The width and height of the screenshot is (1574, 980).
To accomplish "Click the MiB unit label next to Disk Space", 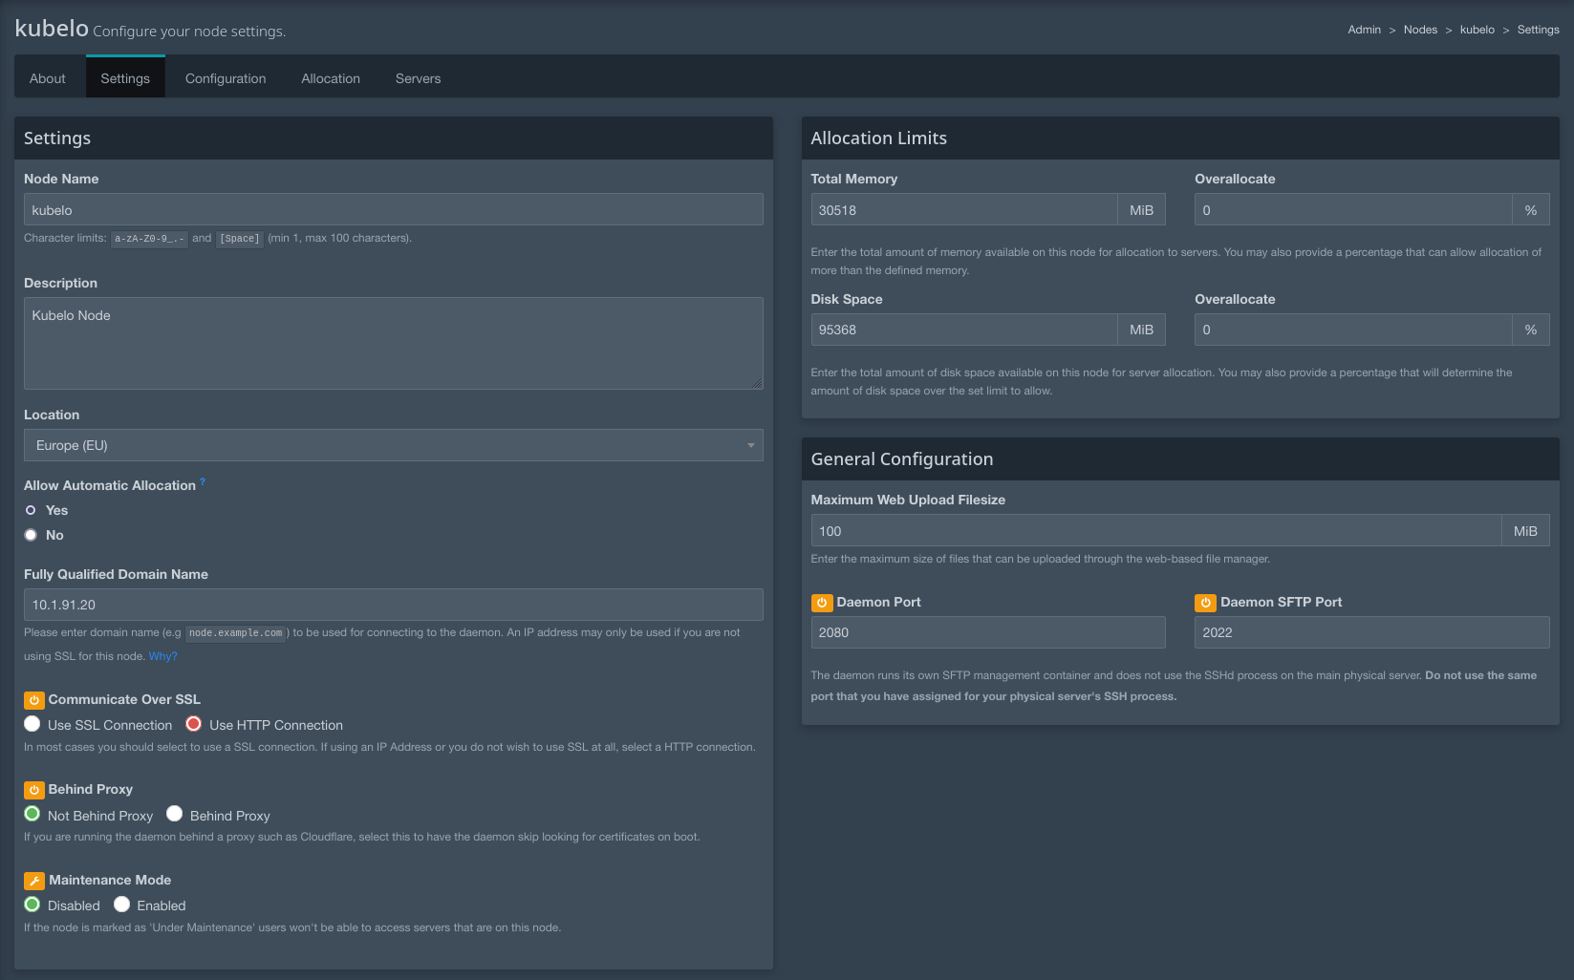I will coord(1141,330).
